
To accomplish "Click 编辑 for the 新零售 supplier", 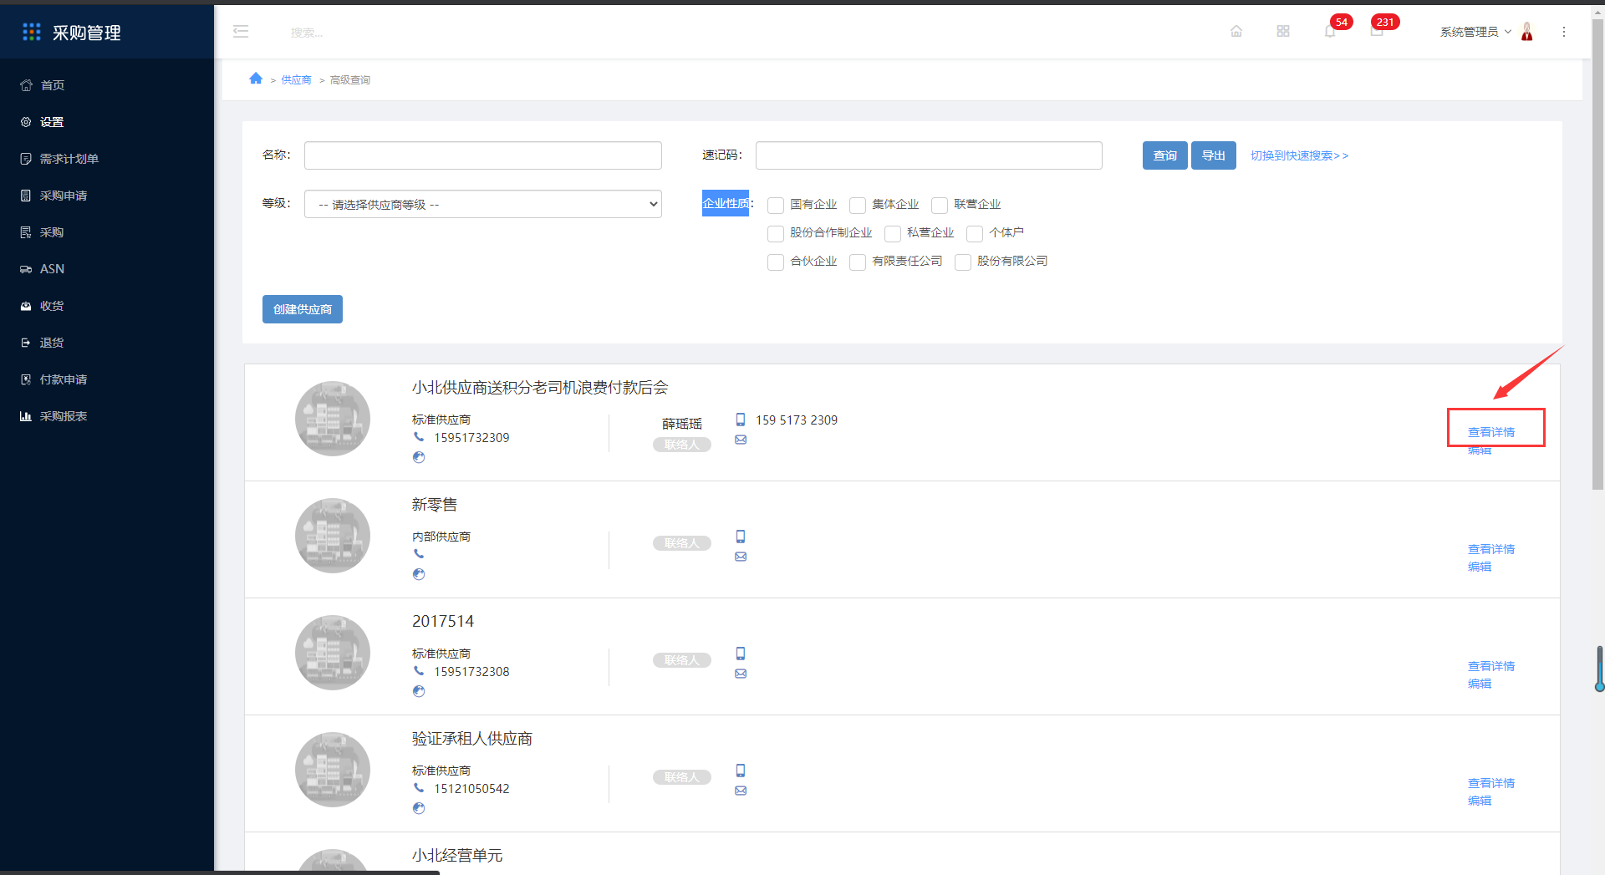I will point(1480,567).
